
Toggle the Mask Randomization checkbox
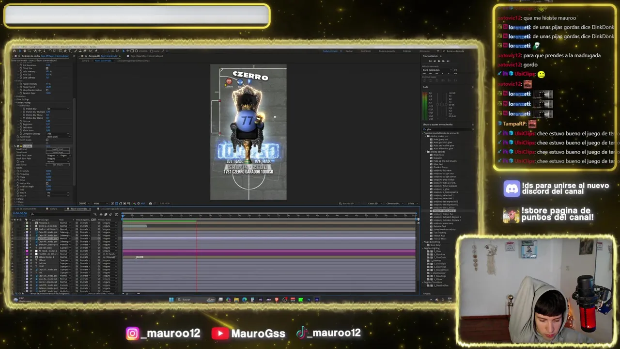click(47, 90)
